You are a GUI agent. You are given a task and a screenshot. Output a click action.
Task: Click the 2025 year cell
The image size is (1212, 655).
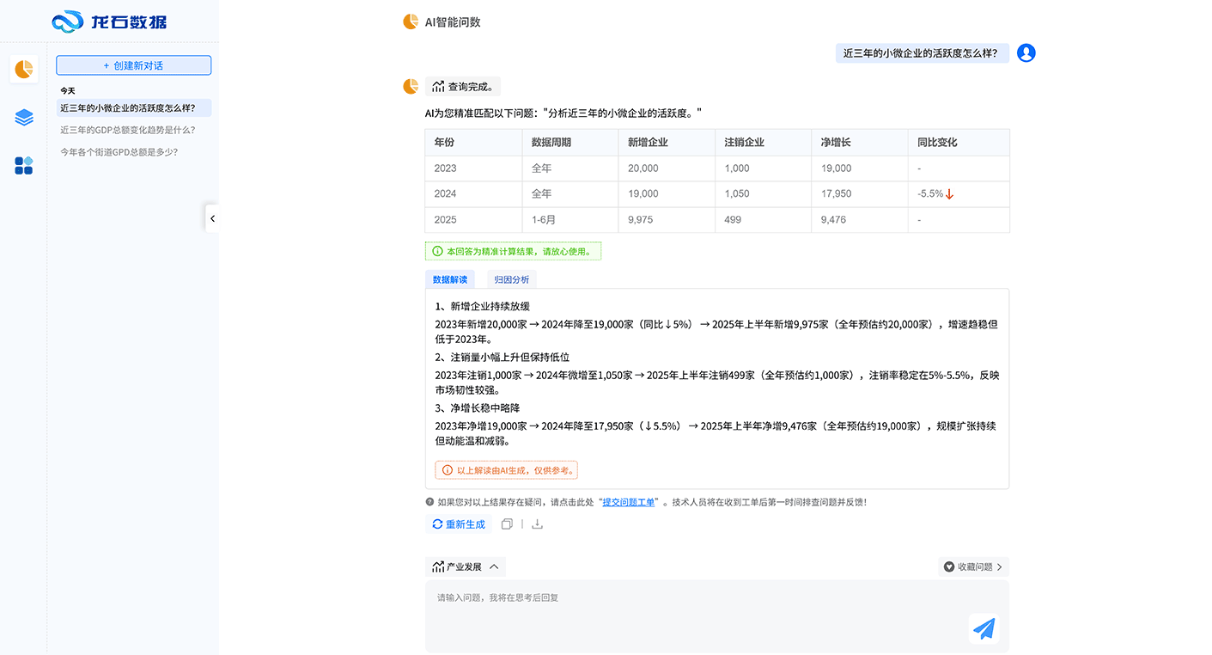tap(473, 220)
